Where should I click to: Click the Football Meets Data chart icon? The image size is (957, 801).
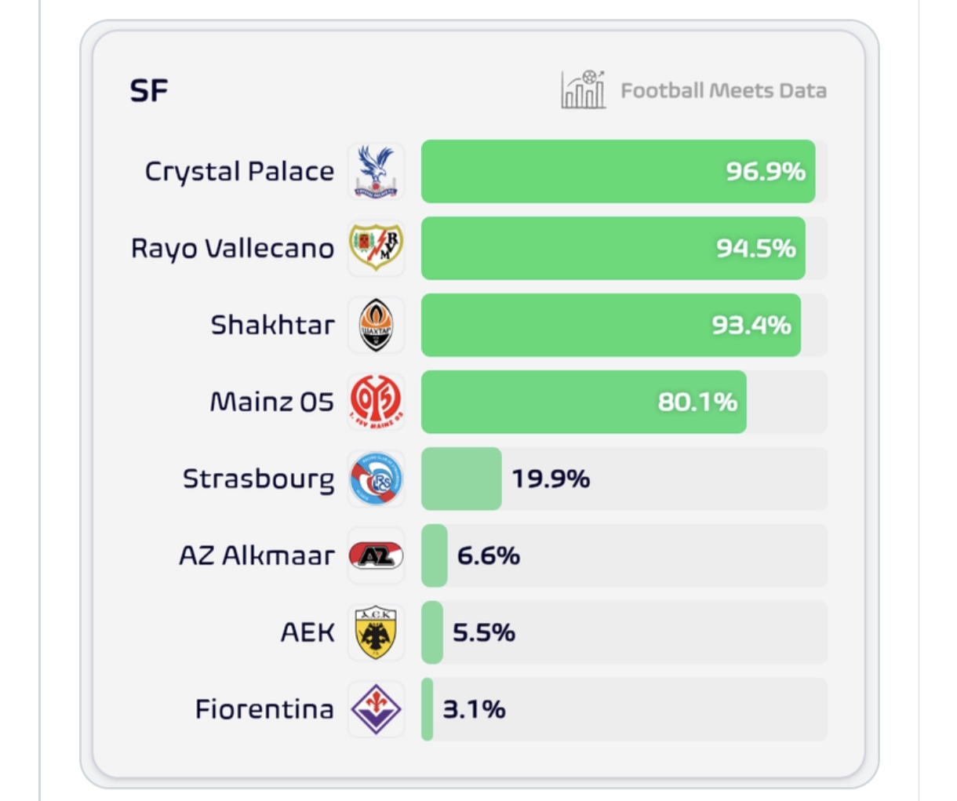(583, 89)
